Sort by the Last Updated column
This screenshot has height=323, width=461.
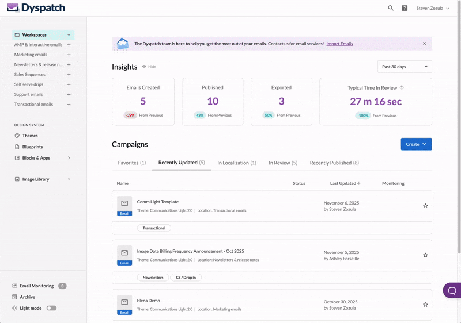[x=345, y=183]
